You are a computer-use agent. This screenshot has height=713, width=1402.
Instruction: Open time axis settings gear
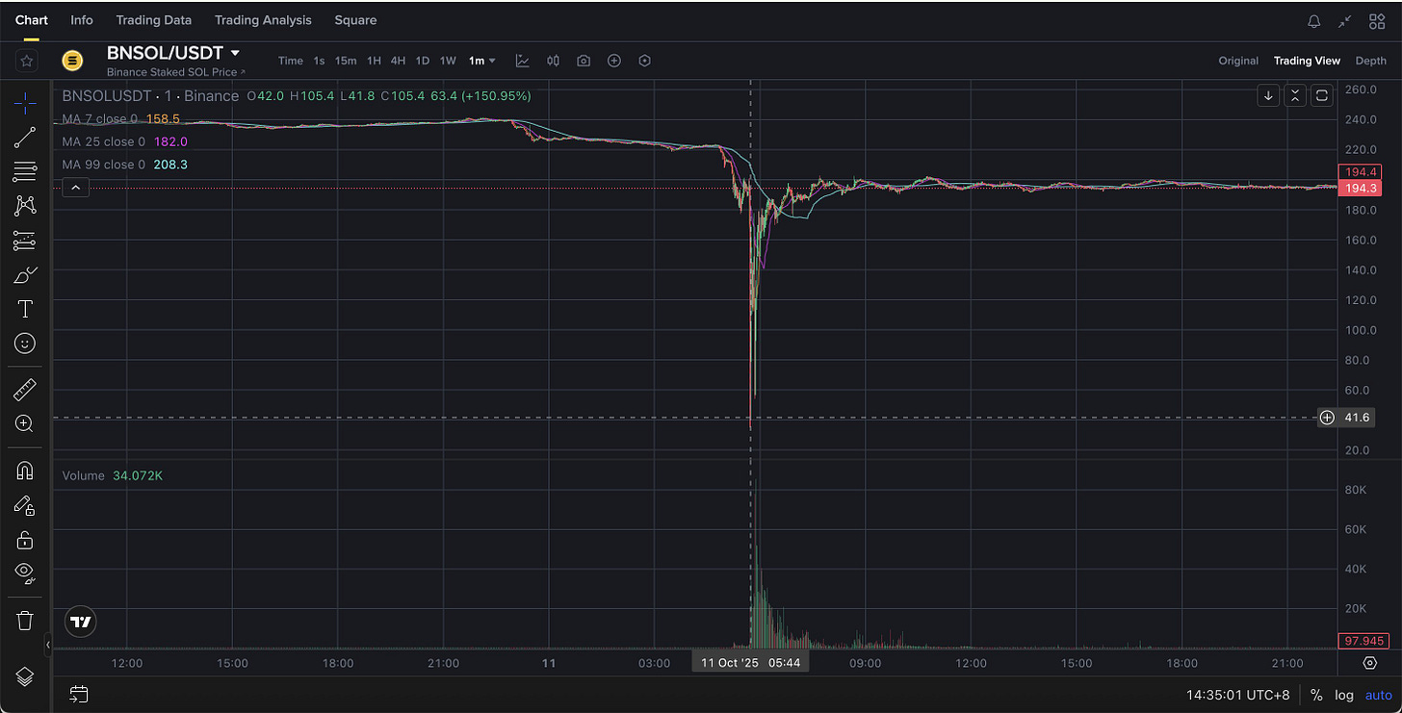(1370, 663)
